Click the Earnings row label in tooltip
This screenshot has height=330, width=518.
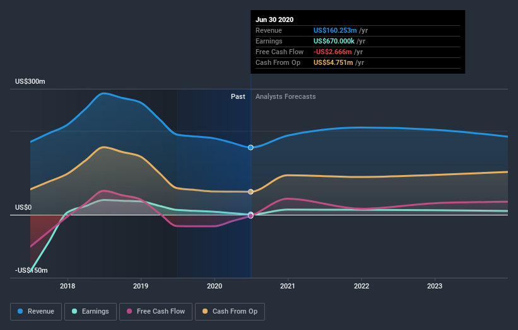click(x=269, y=41)
